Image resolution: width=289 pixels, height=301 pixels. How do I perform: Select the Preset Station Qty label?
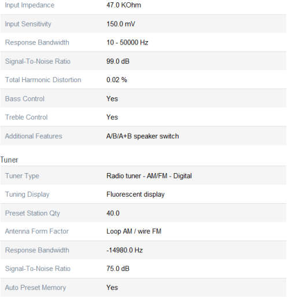(x=32, y=214)
